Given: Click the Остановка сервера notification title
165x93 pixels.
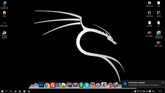Looking at the screenshot, I should tap(136, 83).
